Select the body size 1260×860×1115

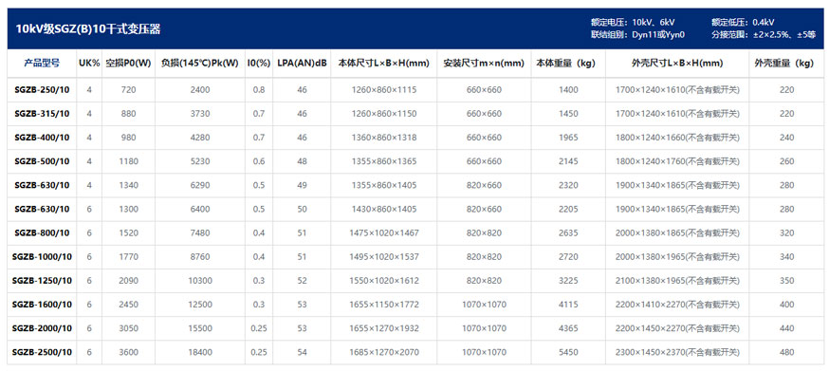pyautogui.click(x=384, y=90)
